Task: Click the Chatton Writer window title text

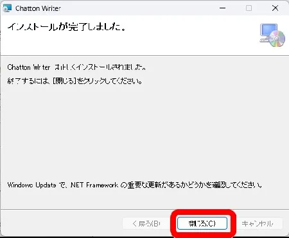Action: click(x=38, y=8)
